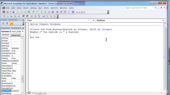Open Project Explorer icon

pyautogui.click(x=57, y=12)
